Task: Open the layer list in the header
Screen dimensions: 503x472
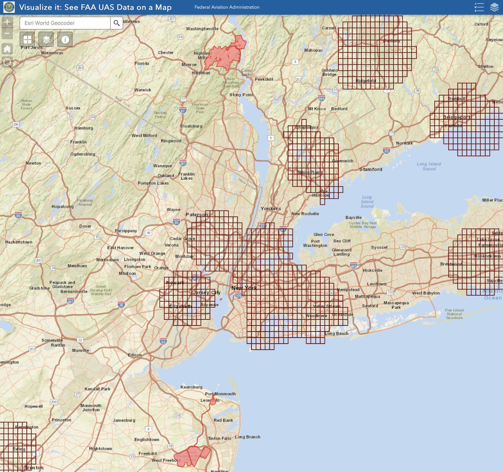Action: (494, 7)
